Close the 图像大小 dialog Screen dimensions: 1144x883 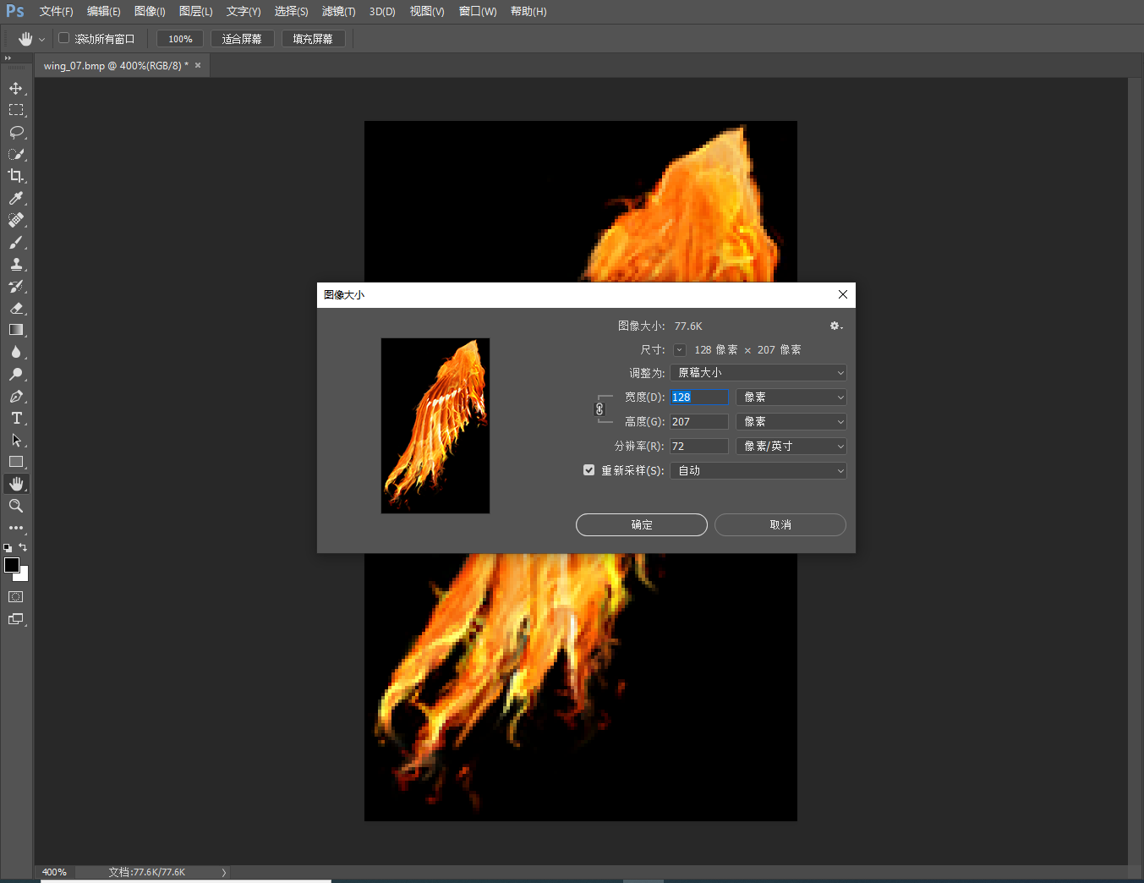click(843, 294)
